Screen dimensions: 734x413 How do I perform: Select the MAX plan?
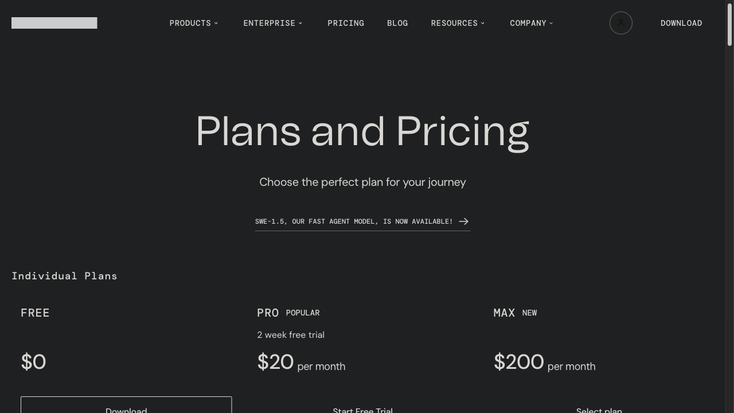[599, 410]
